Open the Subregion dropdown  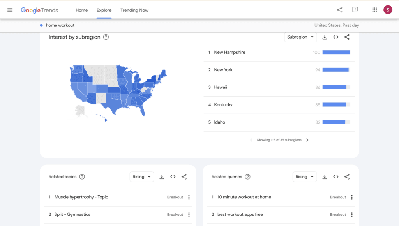click(x=300, y=37)
